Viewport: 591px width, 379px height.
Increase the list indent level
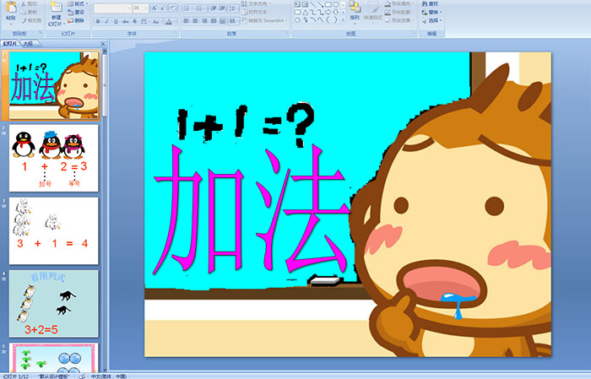(222, 8)
